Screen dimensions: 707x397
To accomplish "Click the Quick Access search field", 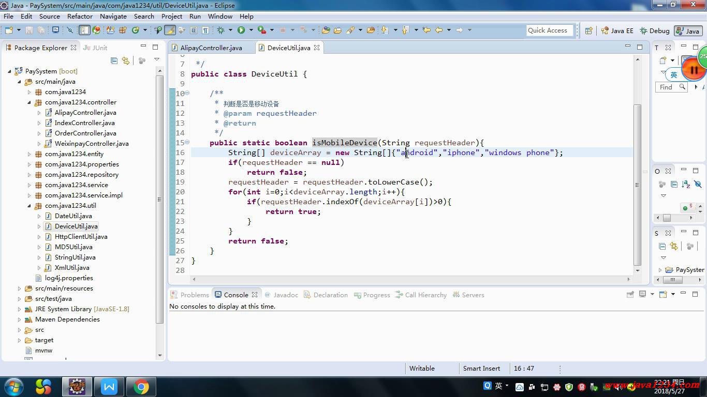I will (x=550, y=30).
